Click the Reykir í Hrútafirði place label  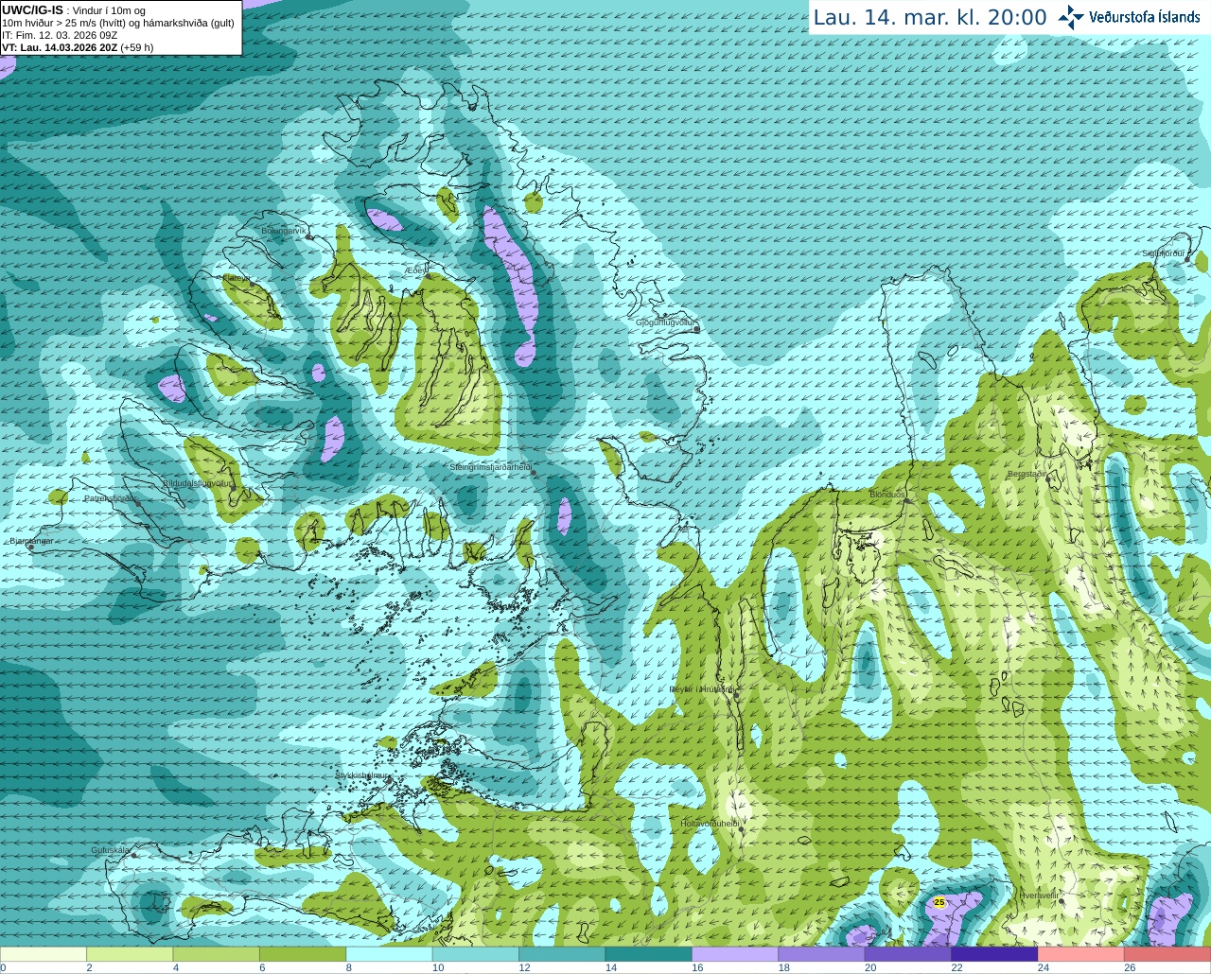tap(702, 689)
